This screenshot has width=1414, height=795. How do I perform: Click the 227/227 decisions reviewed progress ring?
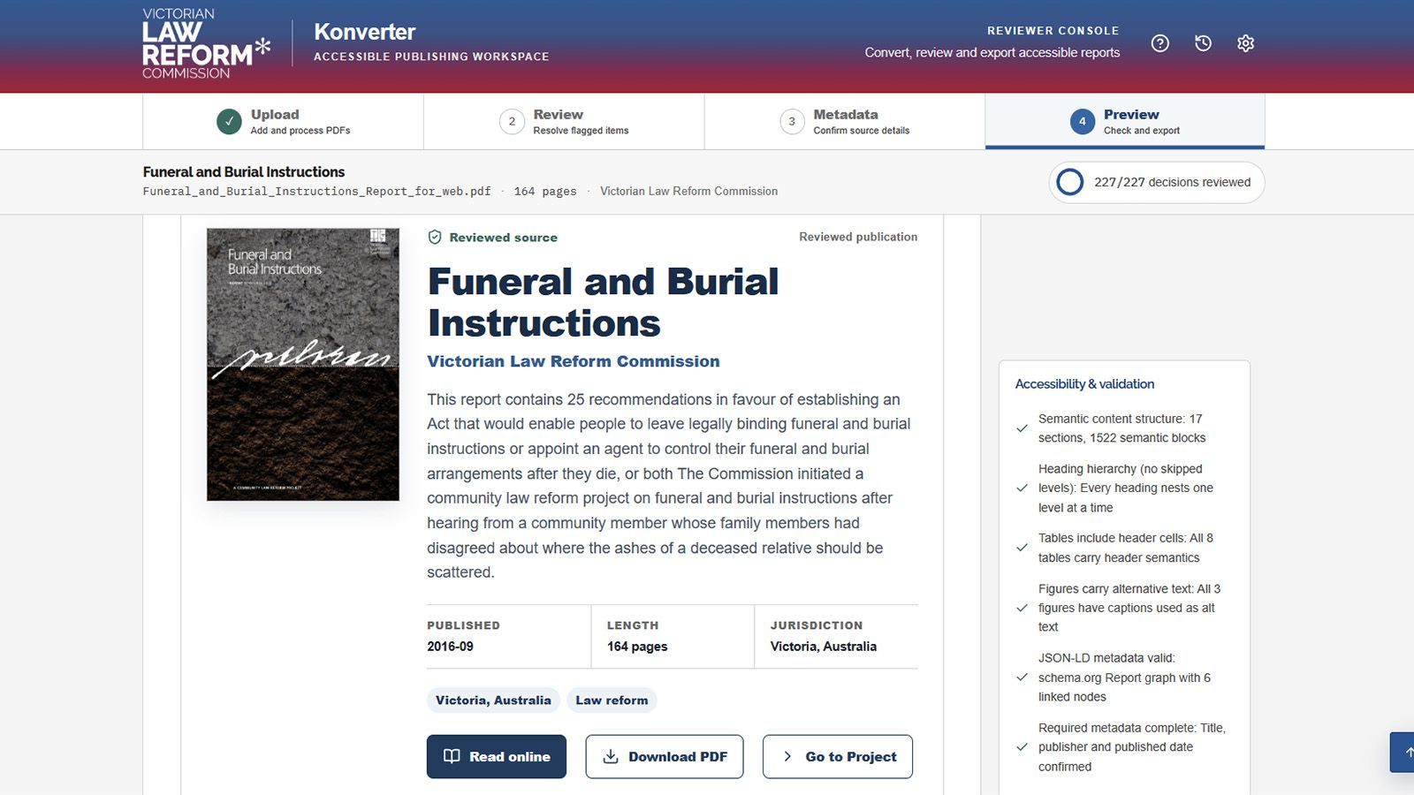click(1069, 182)
